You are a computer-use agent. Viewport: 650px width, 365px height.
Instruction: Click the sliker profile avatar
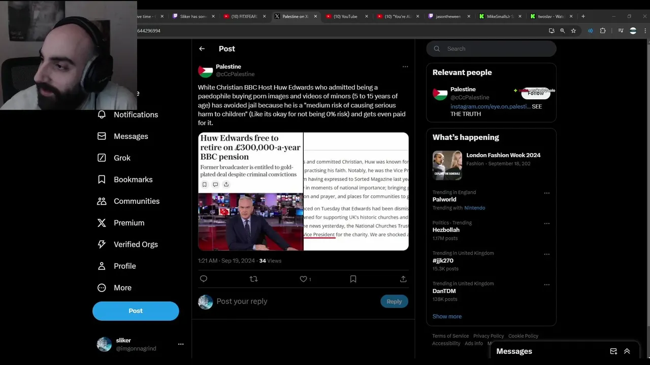[104, 344]
